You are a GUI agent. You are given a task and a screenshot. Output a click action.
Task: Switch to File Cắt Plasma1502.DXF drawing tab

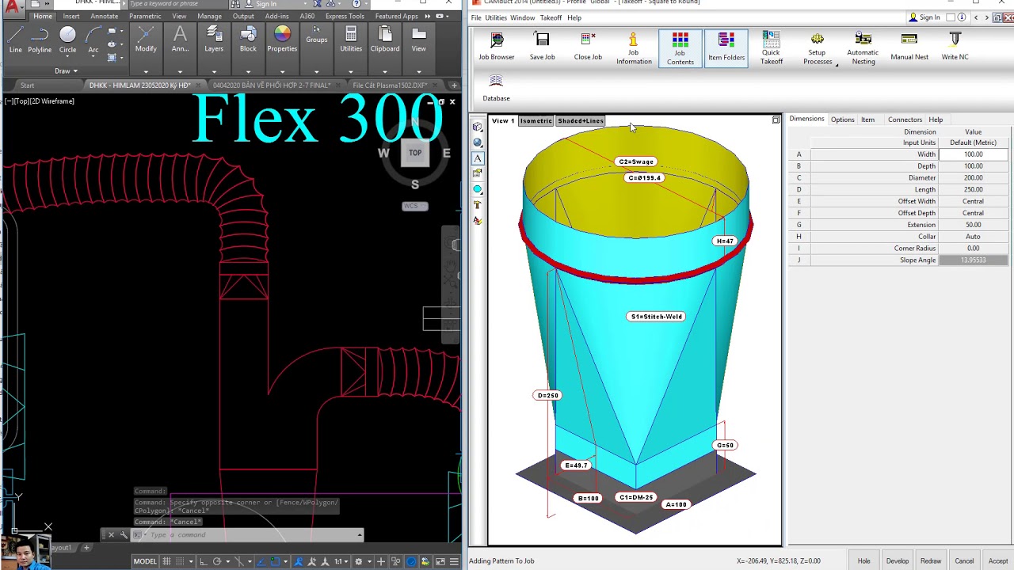coord(390,85)
